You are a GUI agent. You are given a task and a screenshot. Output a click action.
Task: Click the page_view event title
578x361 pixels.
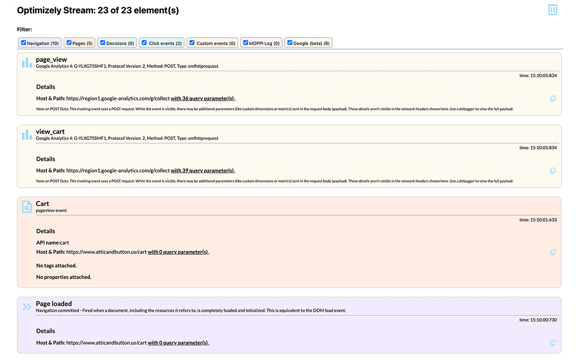point(51,59)
